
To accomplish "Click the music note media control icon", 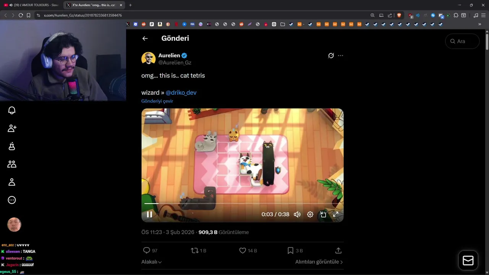I will [476, 15].
